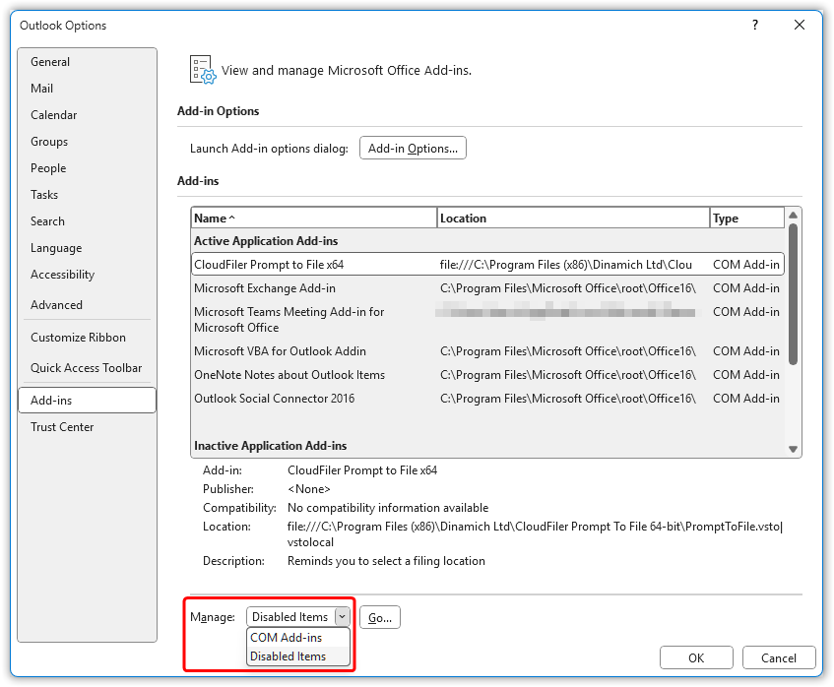Open the Trust Center category
Screen dimensions: 834x687
click(88, 427)
